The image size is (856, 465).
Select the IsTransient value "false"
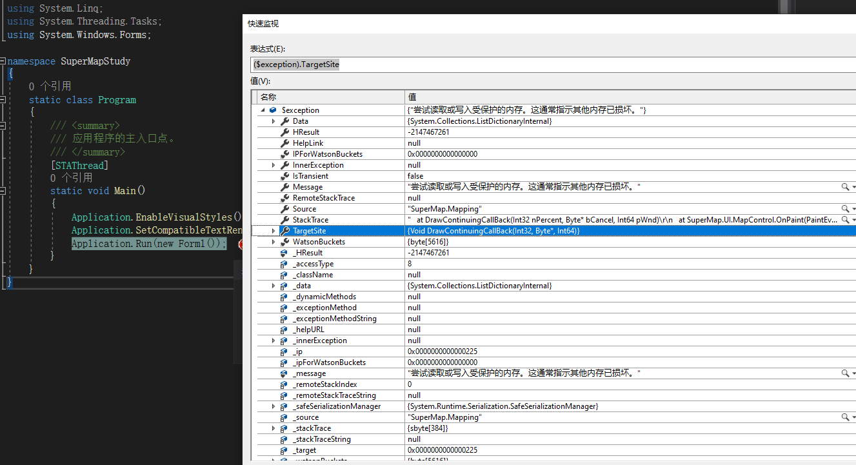click(x=415, y=176)
